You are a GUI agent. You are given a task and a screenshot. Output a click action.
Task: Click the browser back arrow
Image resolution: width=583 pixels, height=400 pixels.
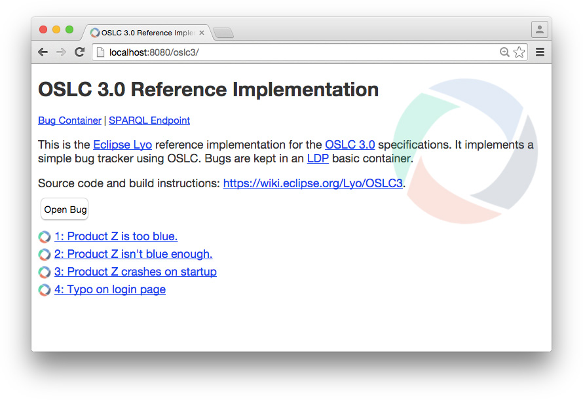43,52
